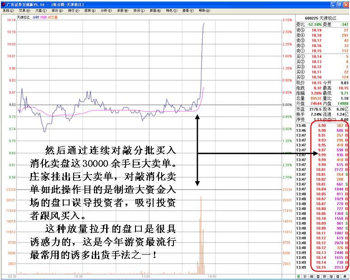The width and height of the screenshot is (350, 280).
Task: Switch to the 值 value tab
Action: point(338,276)
